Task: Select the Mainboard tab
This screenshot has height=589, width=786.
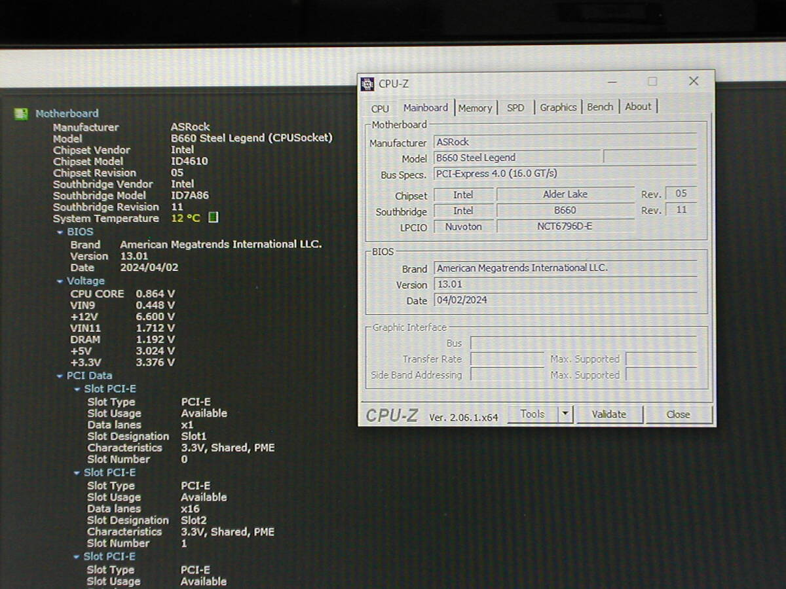Action: tap(426, 108)
